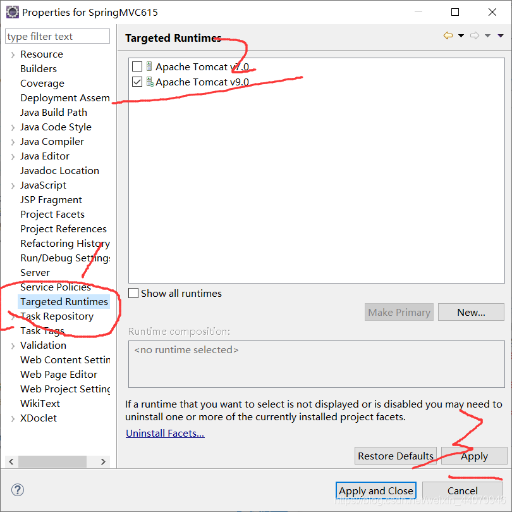Select the Apache Tomcat v9.0 row text
The height and width of the screenshot is (512, 512).
tap(202, 82)
